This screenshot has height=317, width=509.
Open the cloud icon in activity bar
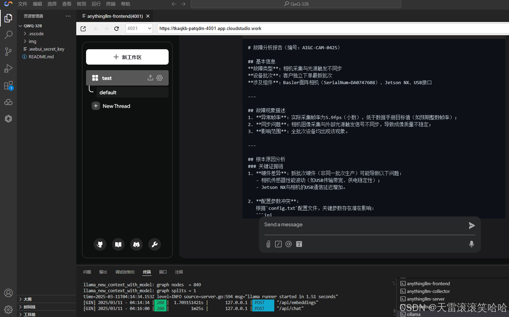click(8, 102)
